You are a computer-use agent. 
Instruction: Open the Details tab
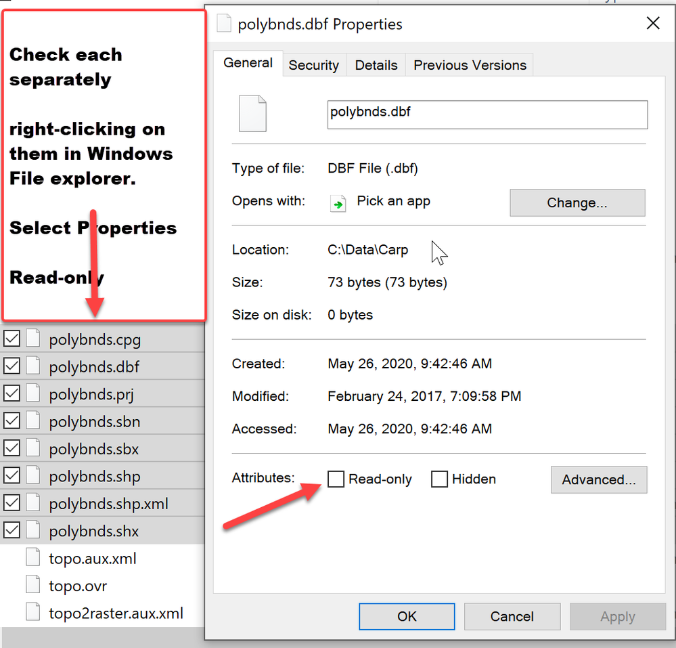(376, 65)
